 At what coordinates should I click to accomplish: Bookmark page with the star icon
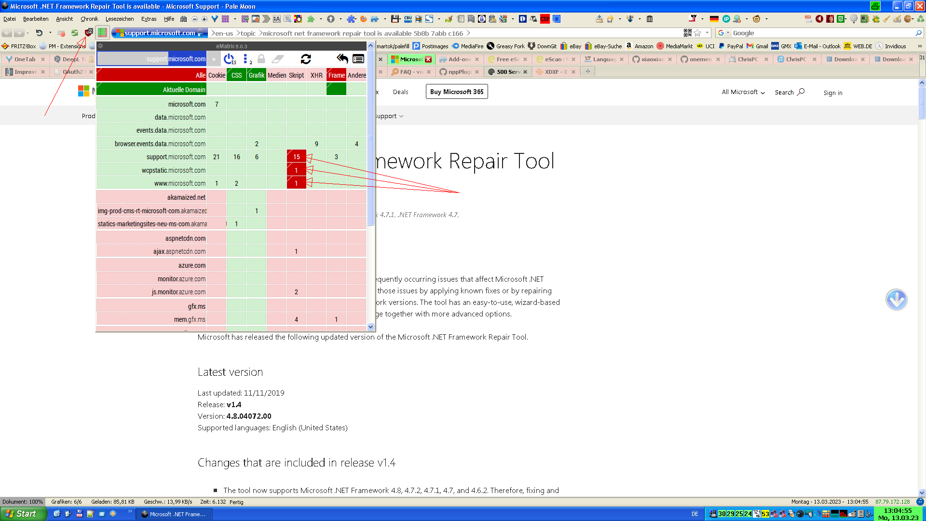pos(697,33)
